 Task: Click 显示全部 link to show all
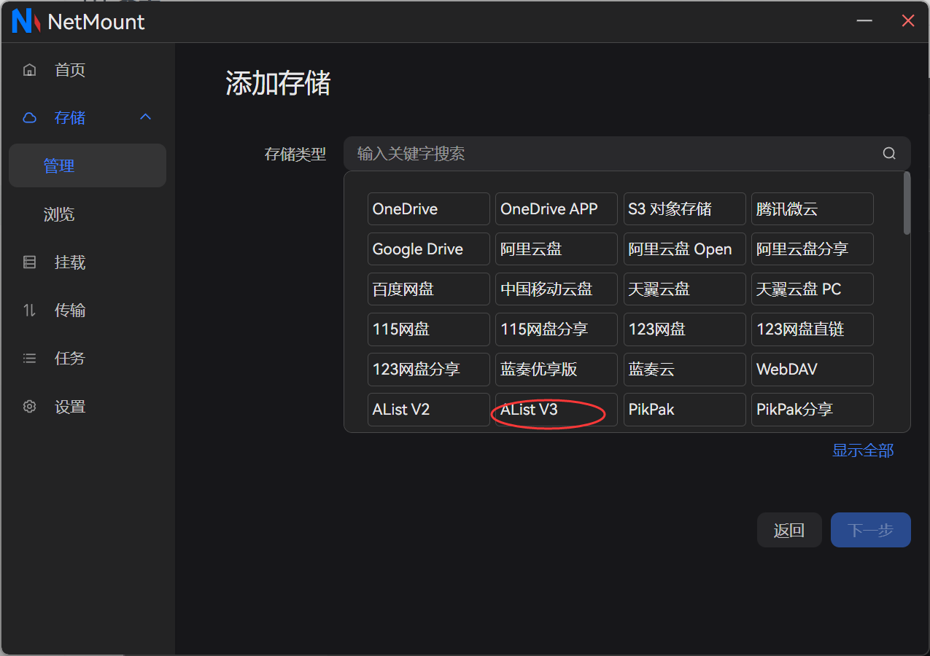click(863, 450)
